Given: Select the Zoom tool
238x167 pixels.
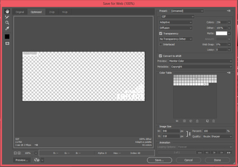Looking at the screenshot, I should pyautogui.click(x=7, y=23).
